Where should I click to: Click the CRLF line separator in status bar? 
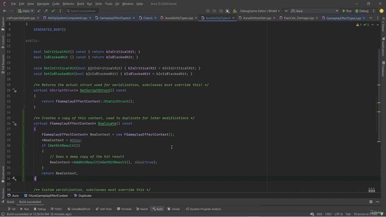click(x=328, y=215)
